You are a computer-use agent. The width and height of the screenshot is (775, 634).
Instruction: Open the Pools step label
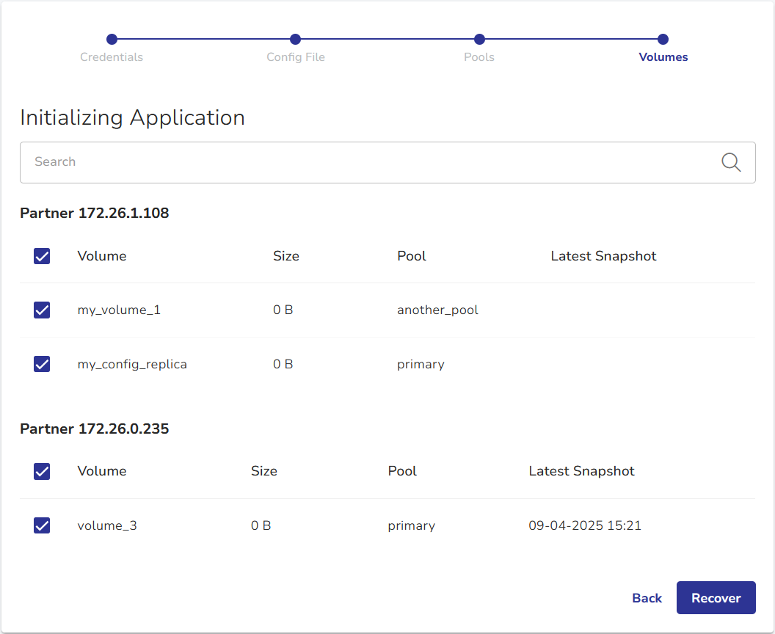click(x=479, y=57)
